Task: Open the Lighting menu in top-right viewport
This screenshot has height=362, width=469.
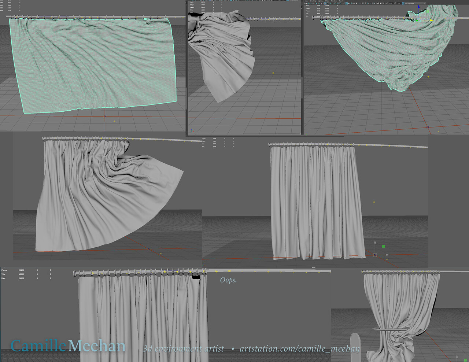Action: (321, 1)
